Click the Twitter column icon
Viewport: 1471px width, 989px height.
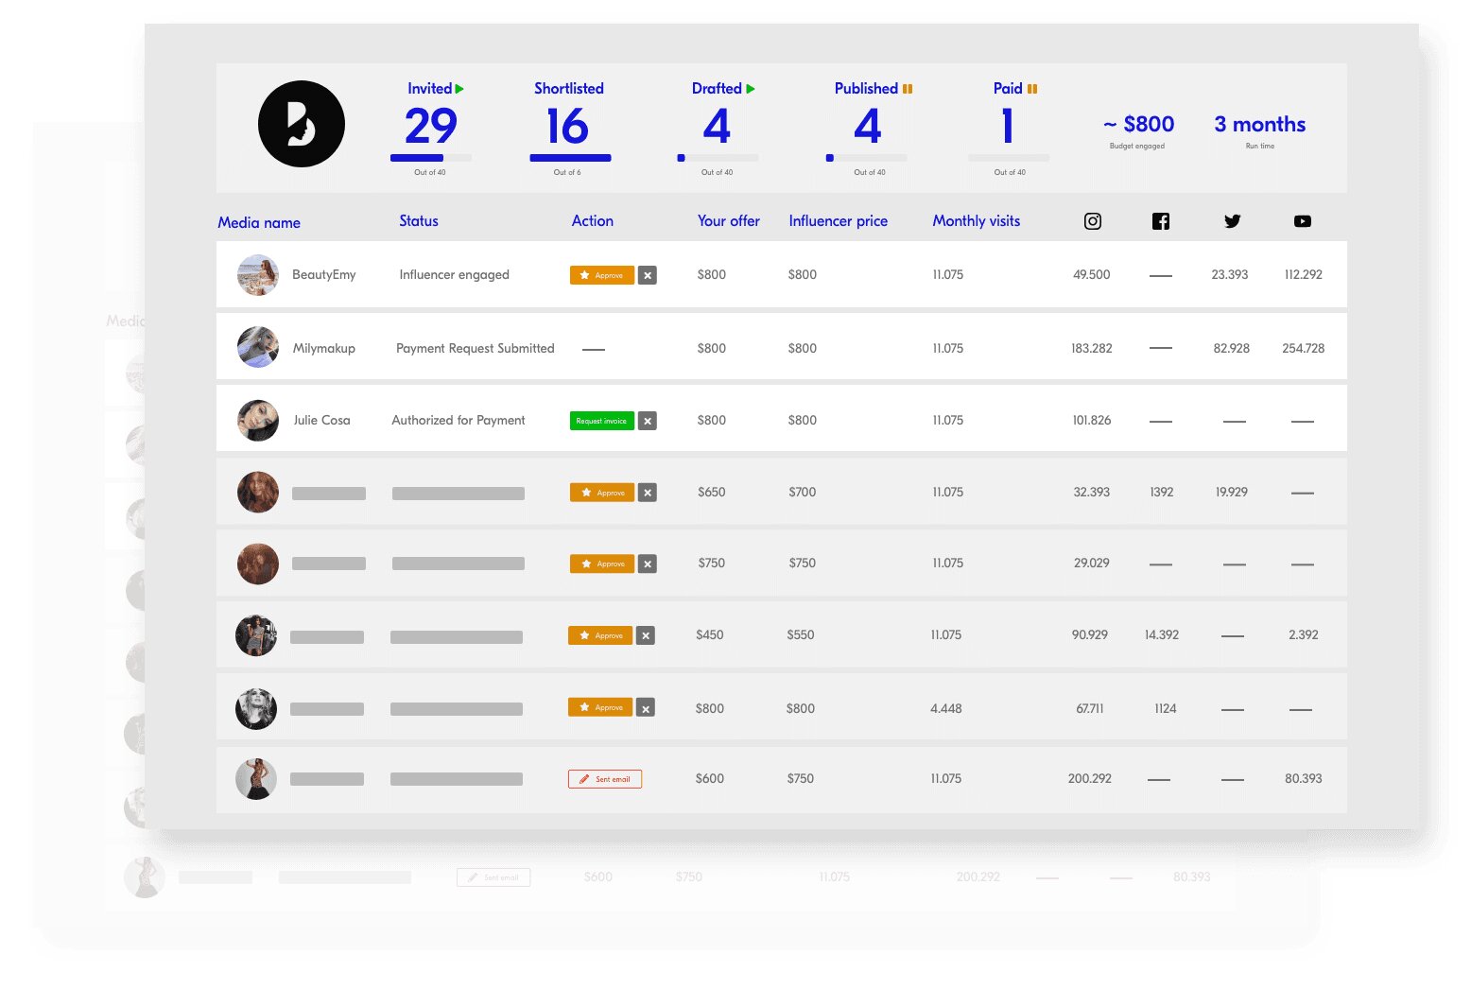tap(1232, 221)
